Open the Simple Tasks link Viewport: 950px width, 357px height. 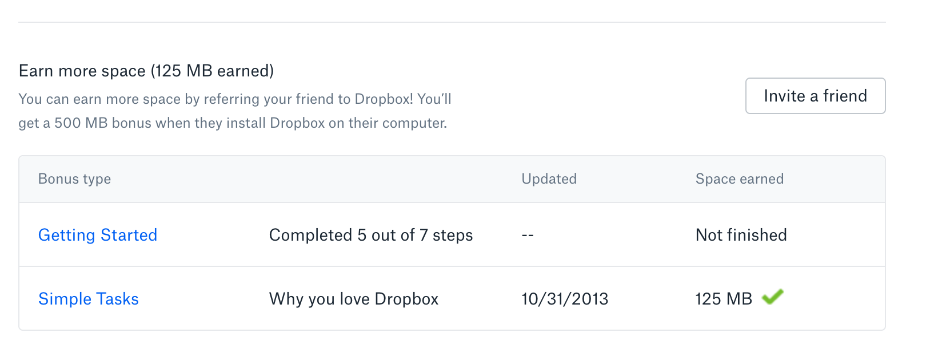(x=89, y=299)
